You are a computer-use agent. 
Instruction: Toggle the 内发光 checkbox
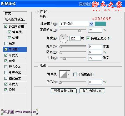6,55
